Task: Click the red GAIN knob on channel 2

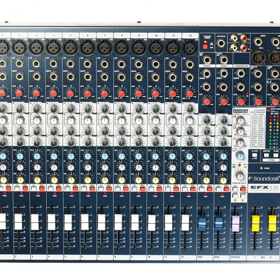Action: tap(19, 93)
